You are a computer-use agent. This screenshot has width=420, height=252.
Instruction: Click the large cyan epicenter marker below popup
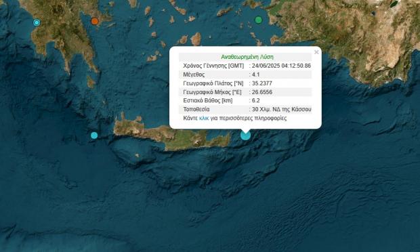(x=245, y=135)
